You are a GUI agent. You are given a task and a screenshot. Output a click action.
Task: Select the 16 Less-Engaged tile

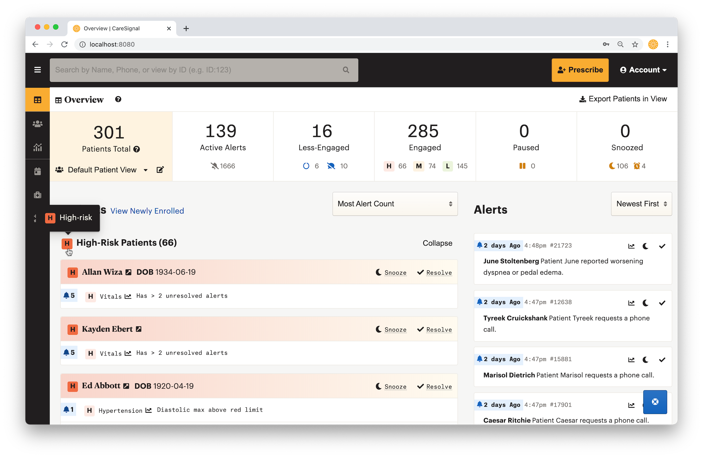coord(324,146)
